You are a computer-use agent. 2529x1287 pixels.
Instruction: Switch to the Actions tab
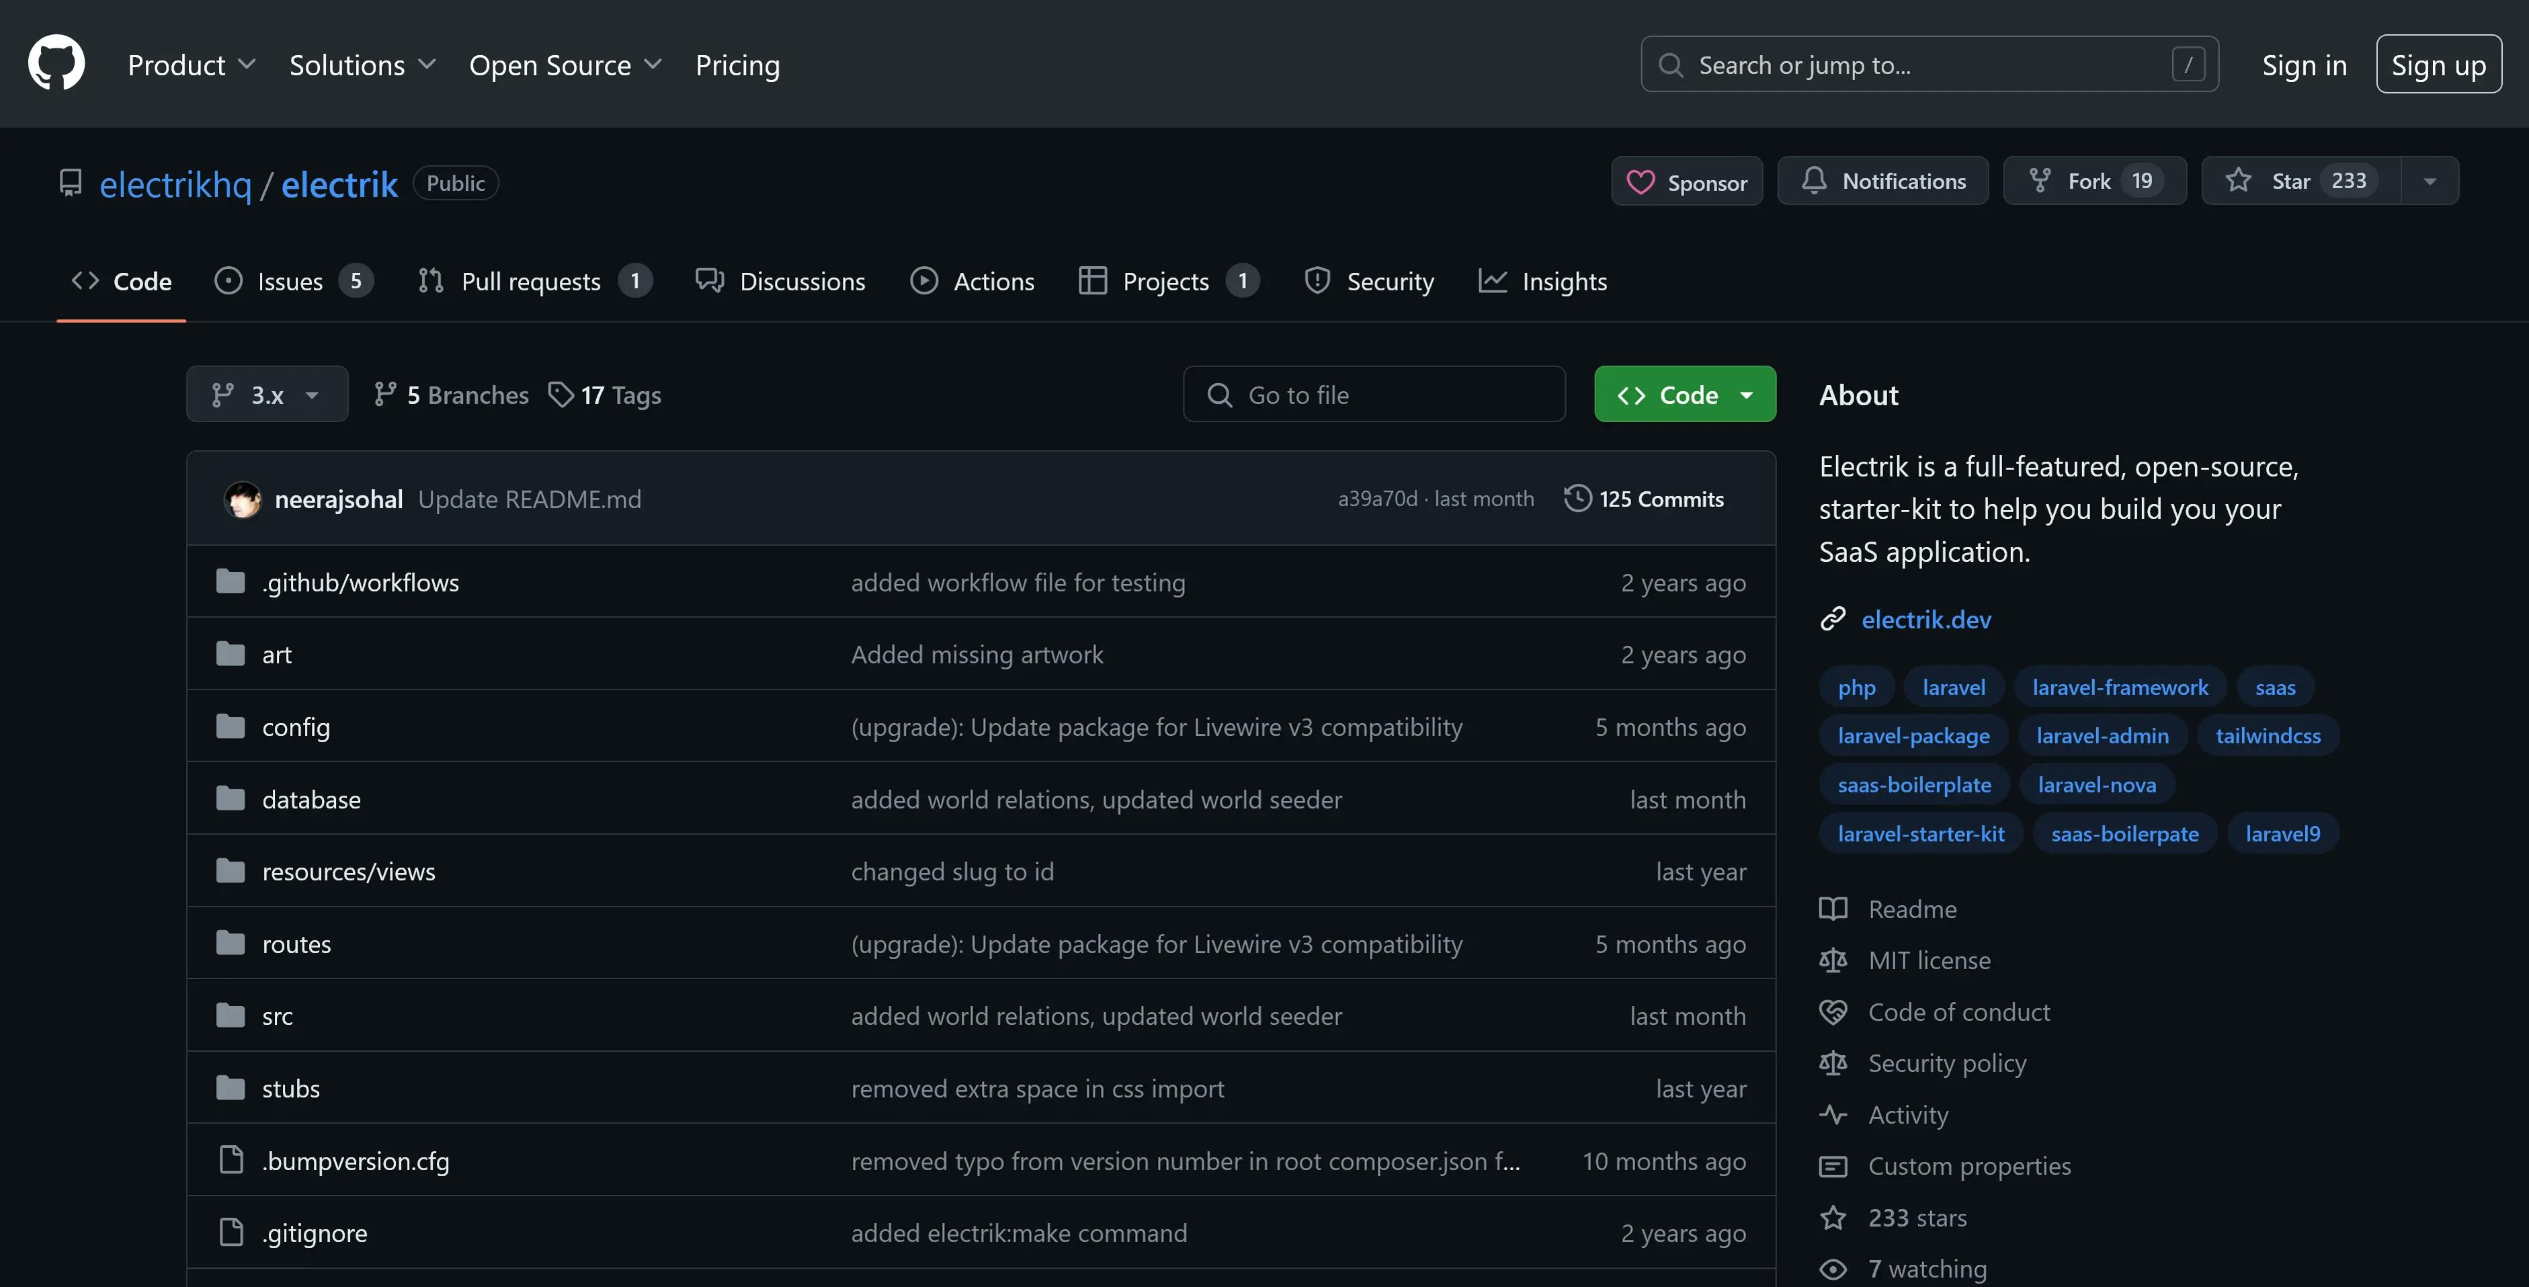[x=972, y=281]
